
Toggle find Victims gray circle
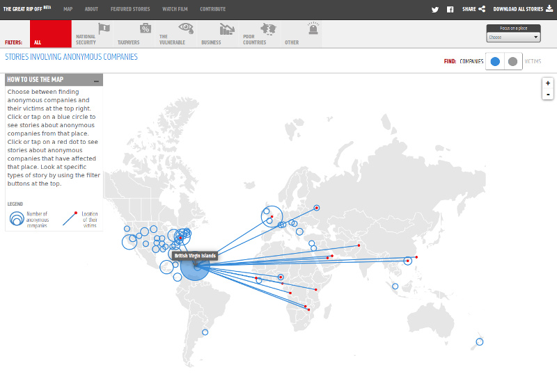point(512,61)
